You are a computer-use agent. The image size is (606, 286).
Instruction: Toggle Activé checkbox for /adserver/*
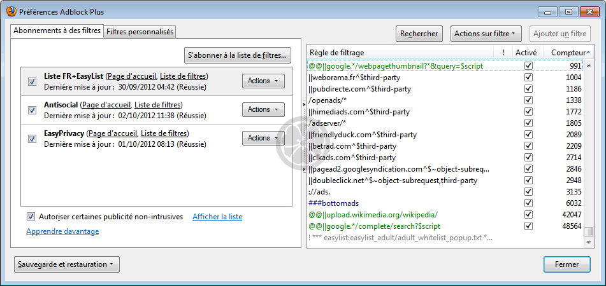coord(528,123)
